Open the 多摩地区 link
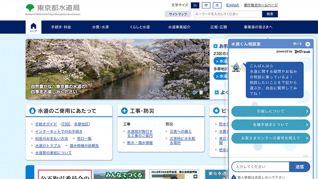This screenshot has height=179, width=318. [81, 124]
